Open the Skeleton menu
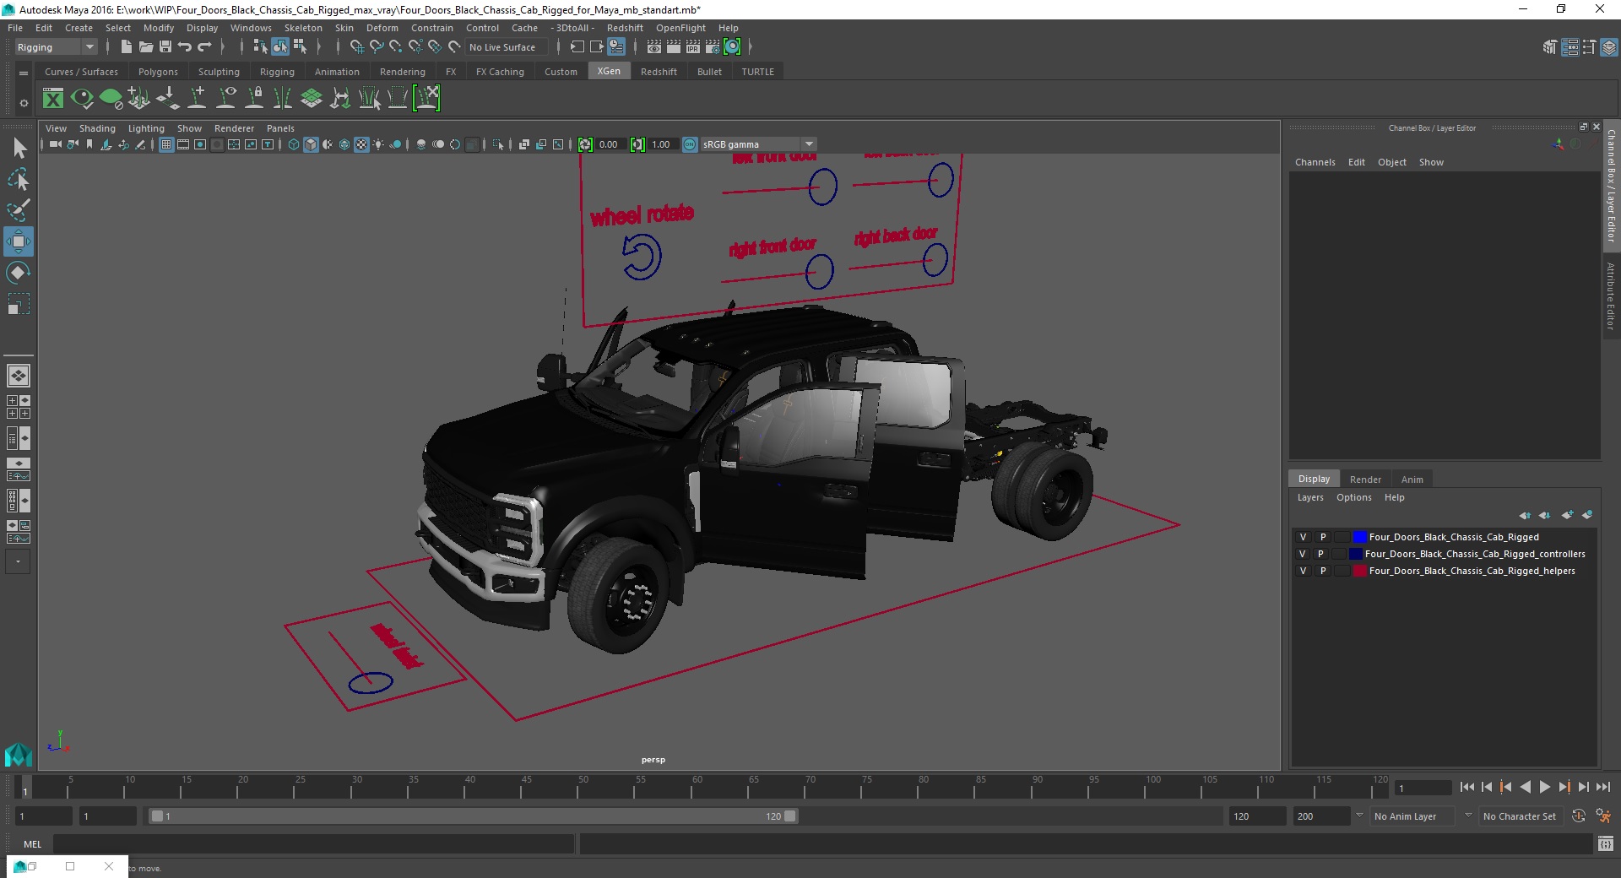This screenshot has height=878, width=1621. pyautogui.click(x=303, y=28)
